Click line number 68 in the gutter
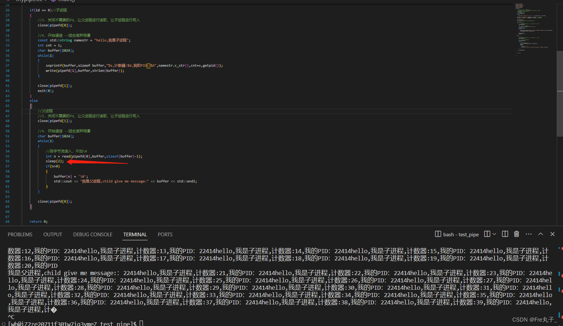Viewport: 563px width, 326px height. click(x=7, y=222)
